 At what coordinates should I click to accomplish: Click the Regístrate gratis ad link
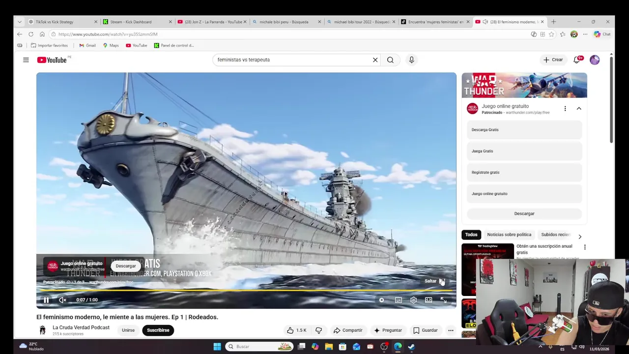click(x=524, y=173)
